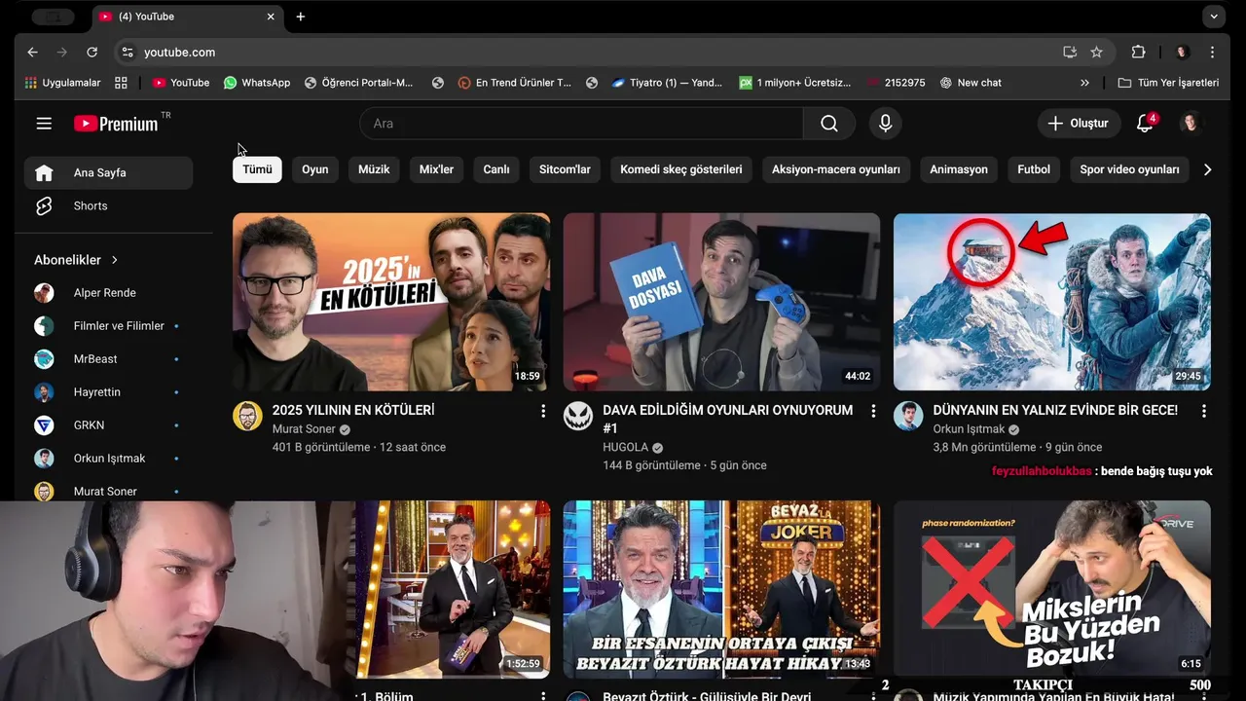Click the YouTube Premium logo

click(x=117, y=124)
